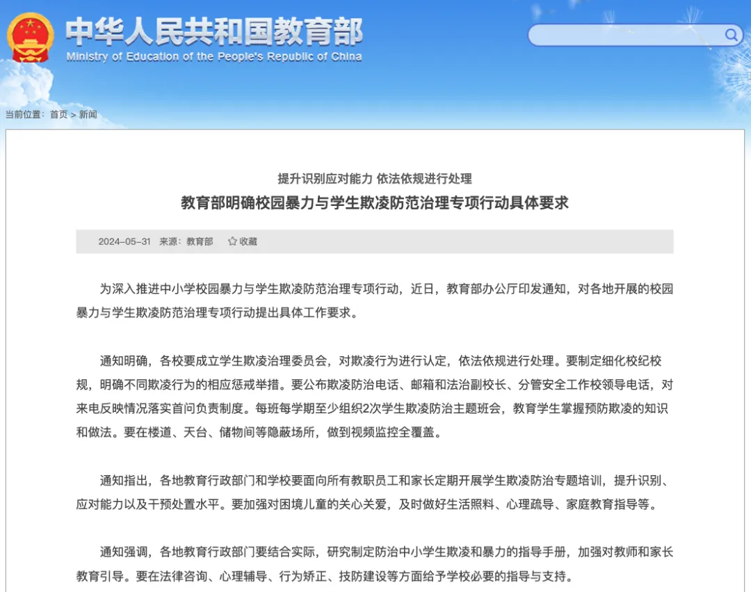Open the 新闻 breadcrumb link
The height and width of the screenshot is (592, 751).
coord(88,115)
